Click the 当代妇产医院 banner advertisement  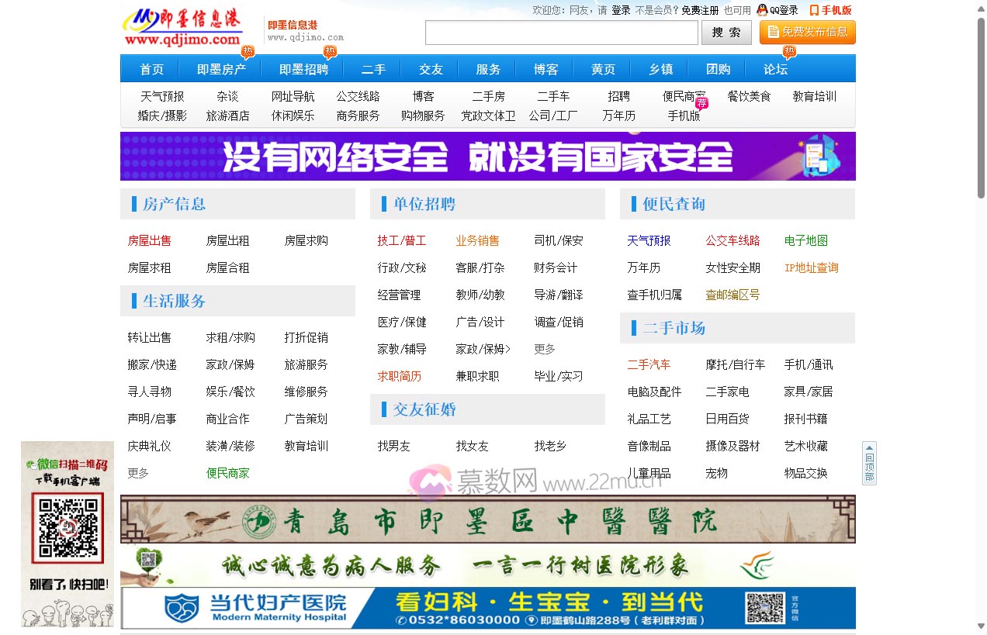489,607
